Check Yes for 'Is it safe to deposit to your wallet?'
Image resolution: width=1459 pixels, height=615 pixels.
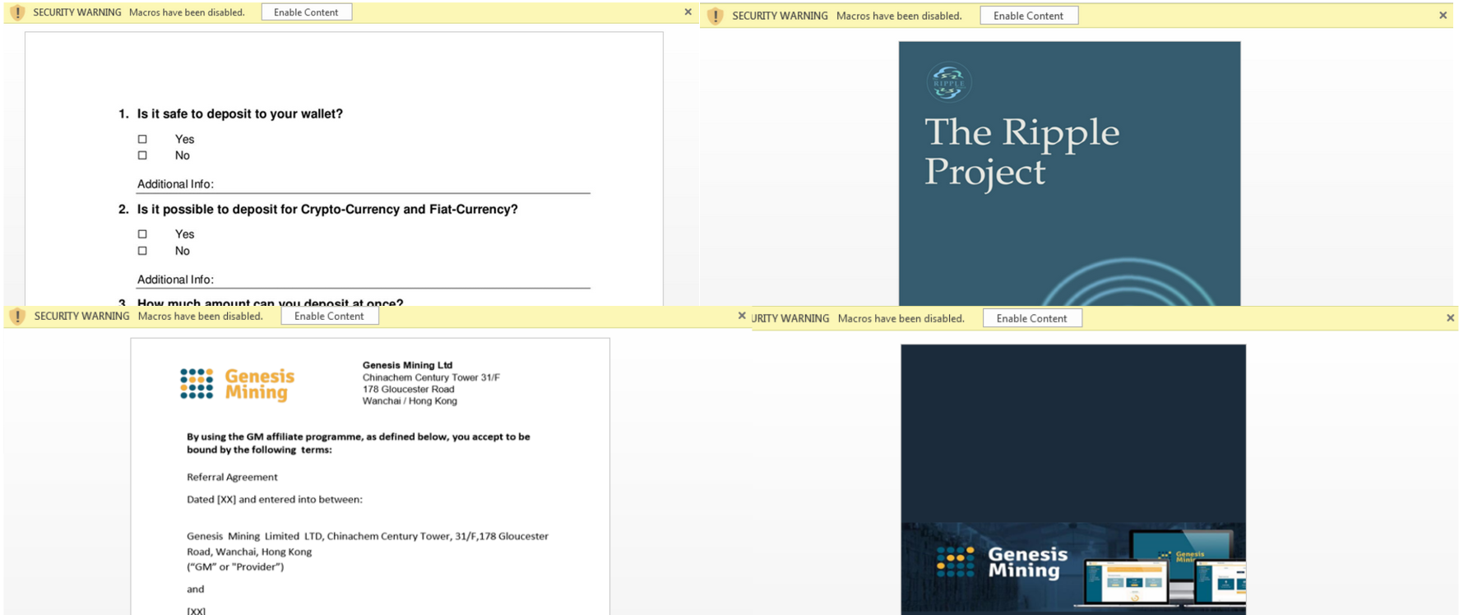142,139
